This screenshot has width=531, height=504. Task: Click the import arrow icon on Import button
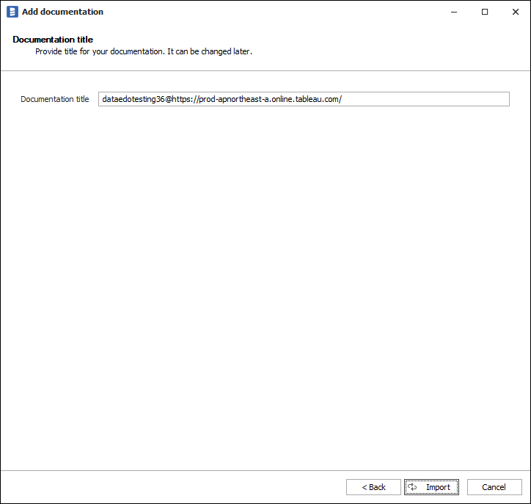[x=413, y=487]
